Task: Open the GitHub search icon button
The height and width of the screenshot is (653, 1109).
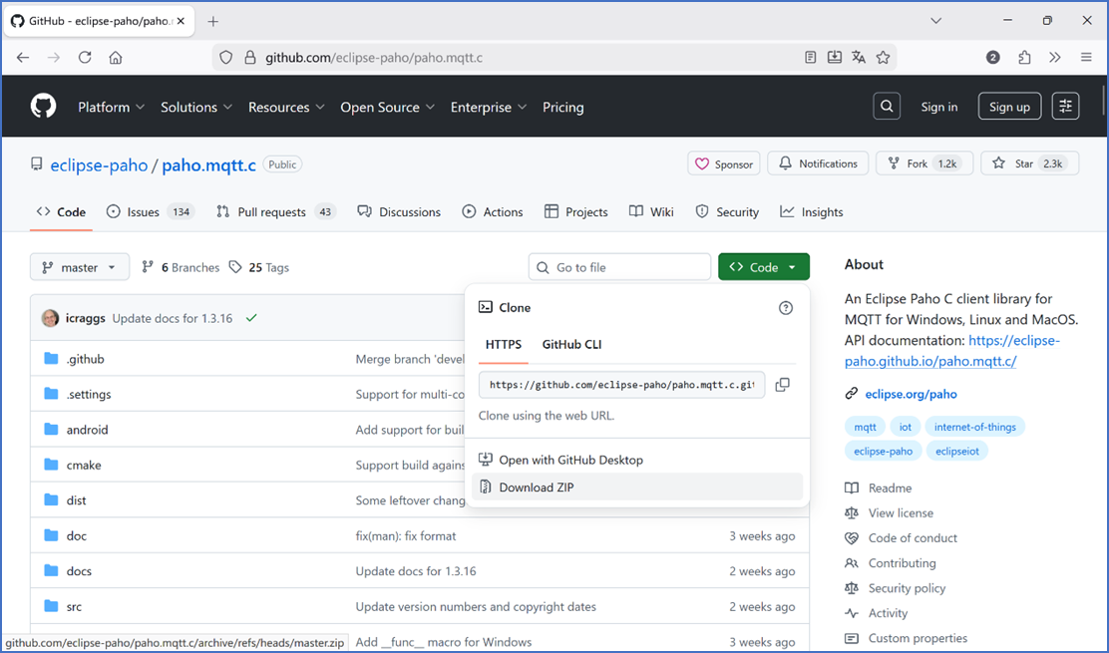Action: (x=887, y=107)
